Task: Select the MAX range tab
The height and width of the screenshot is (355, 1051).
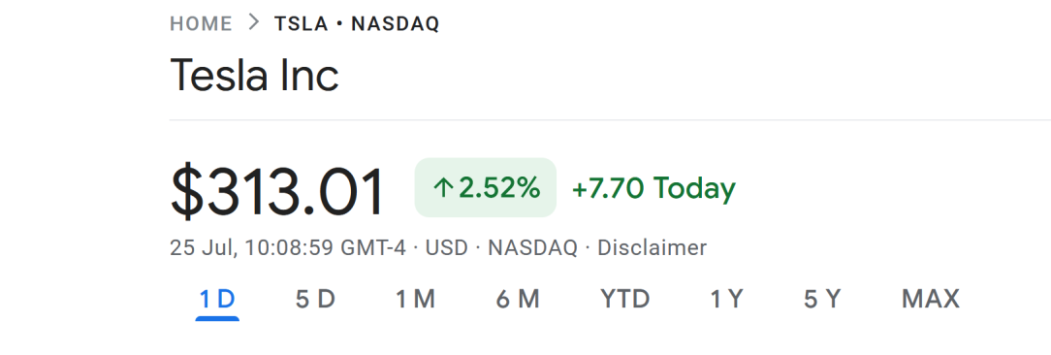Action: coord(931,299)
